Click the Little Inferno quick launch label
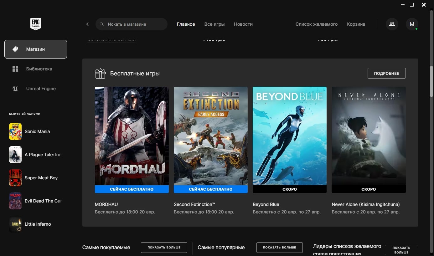Viewport: 434px width, 256px height. 38,224
